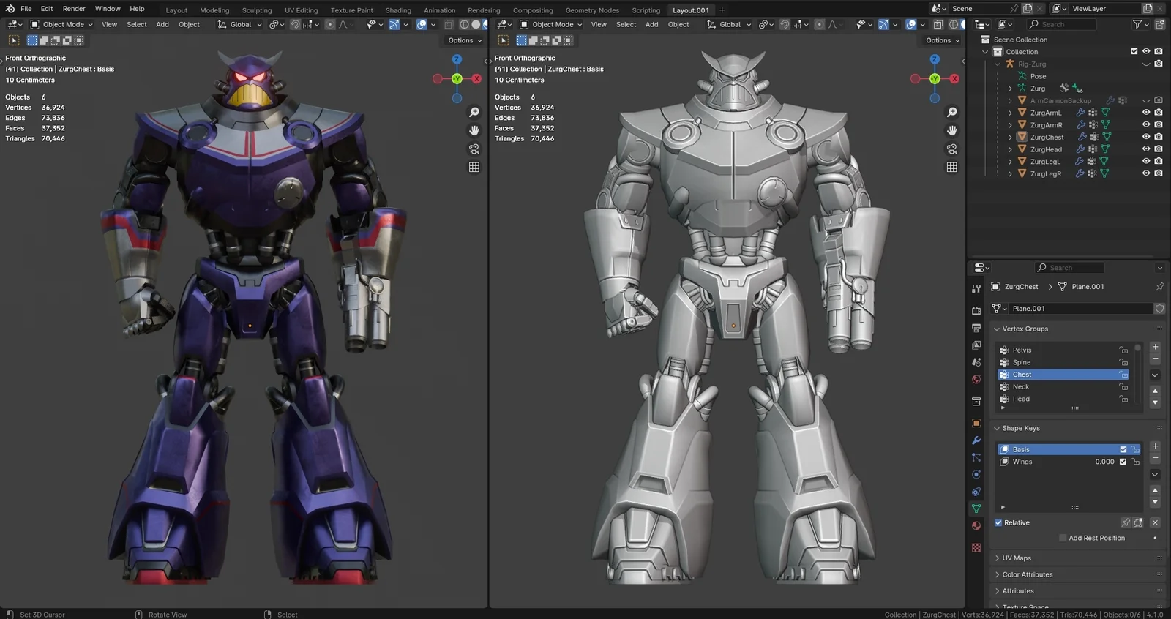
Task: Uncheck the Relative shape keys checkbox
Action: 998,522
